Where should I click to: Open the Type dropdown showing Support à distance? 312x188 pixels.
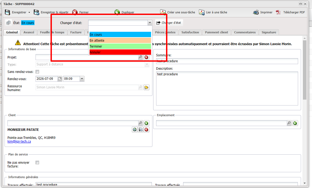tap(147, 64)
